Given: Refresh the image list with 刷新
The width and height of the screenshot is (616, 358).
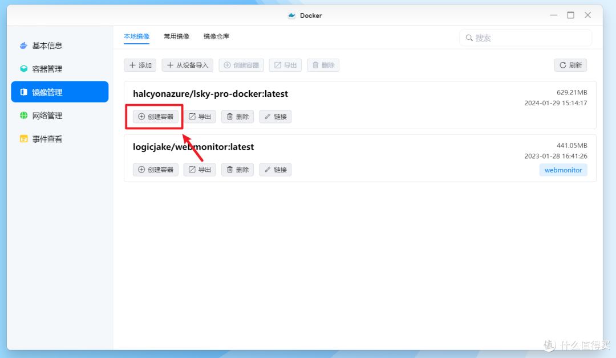Looking at the screenshot, I should tap(570, 65).
